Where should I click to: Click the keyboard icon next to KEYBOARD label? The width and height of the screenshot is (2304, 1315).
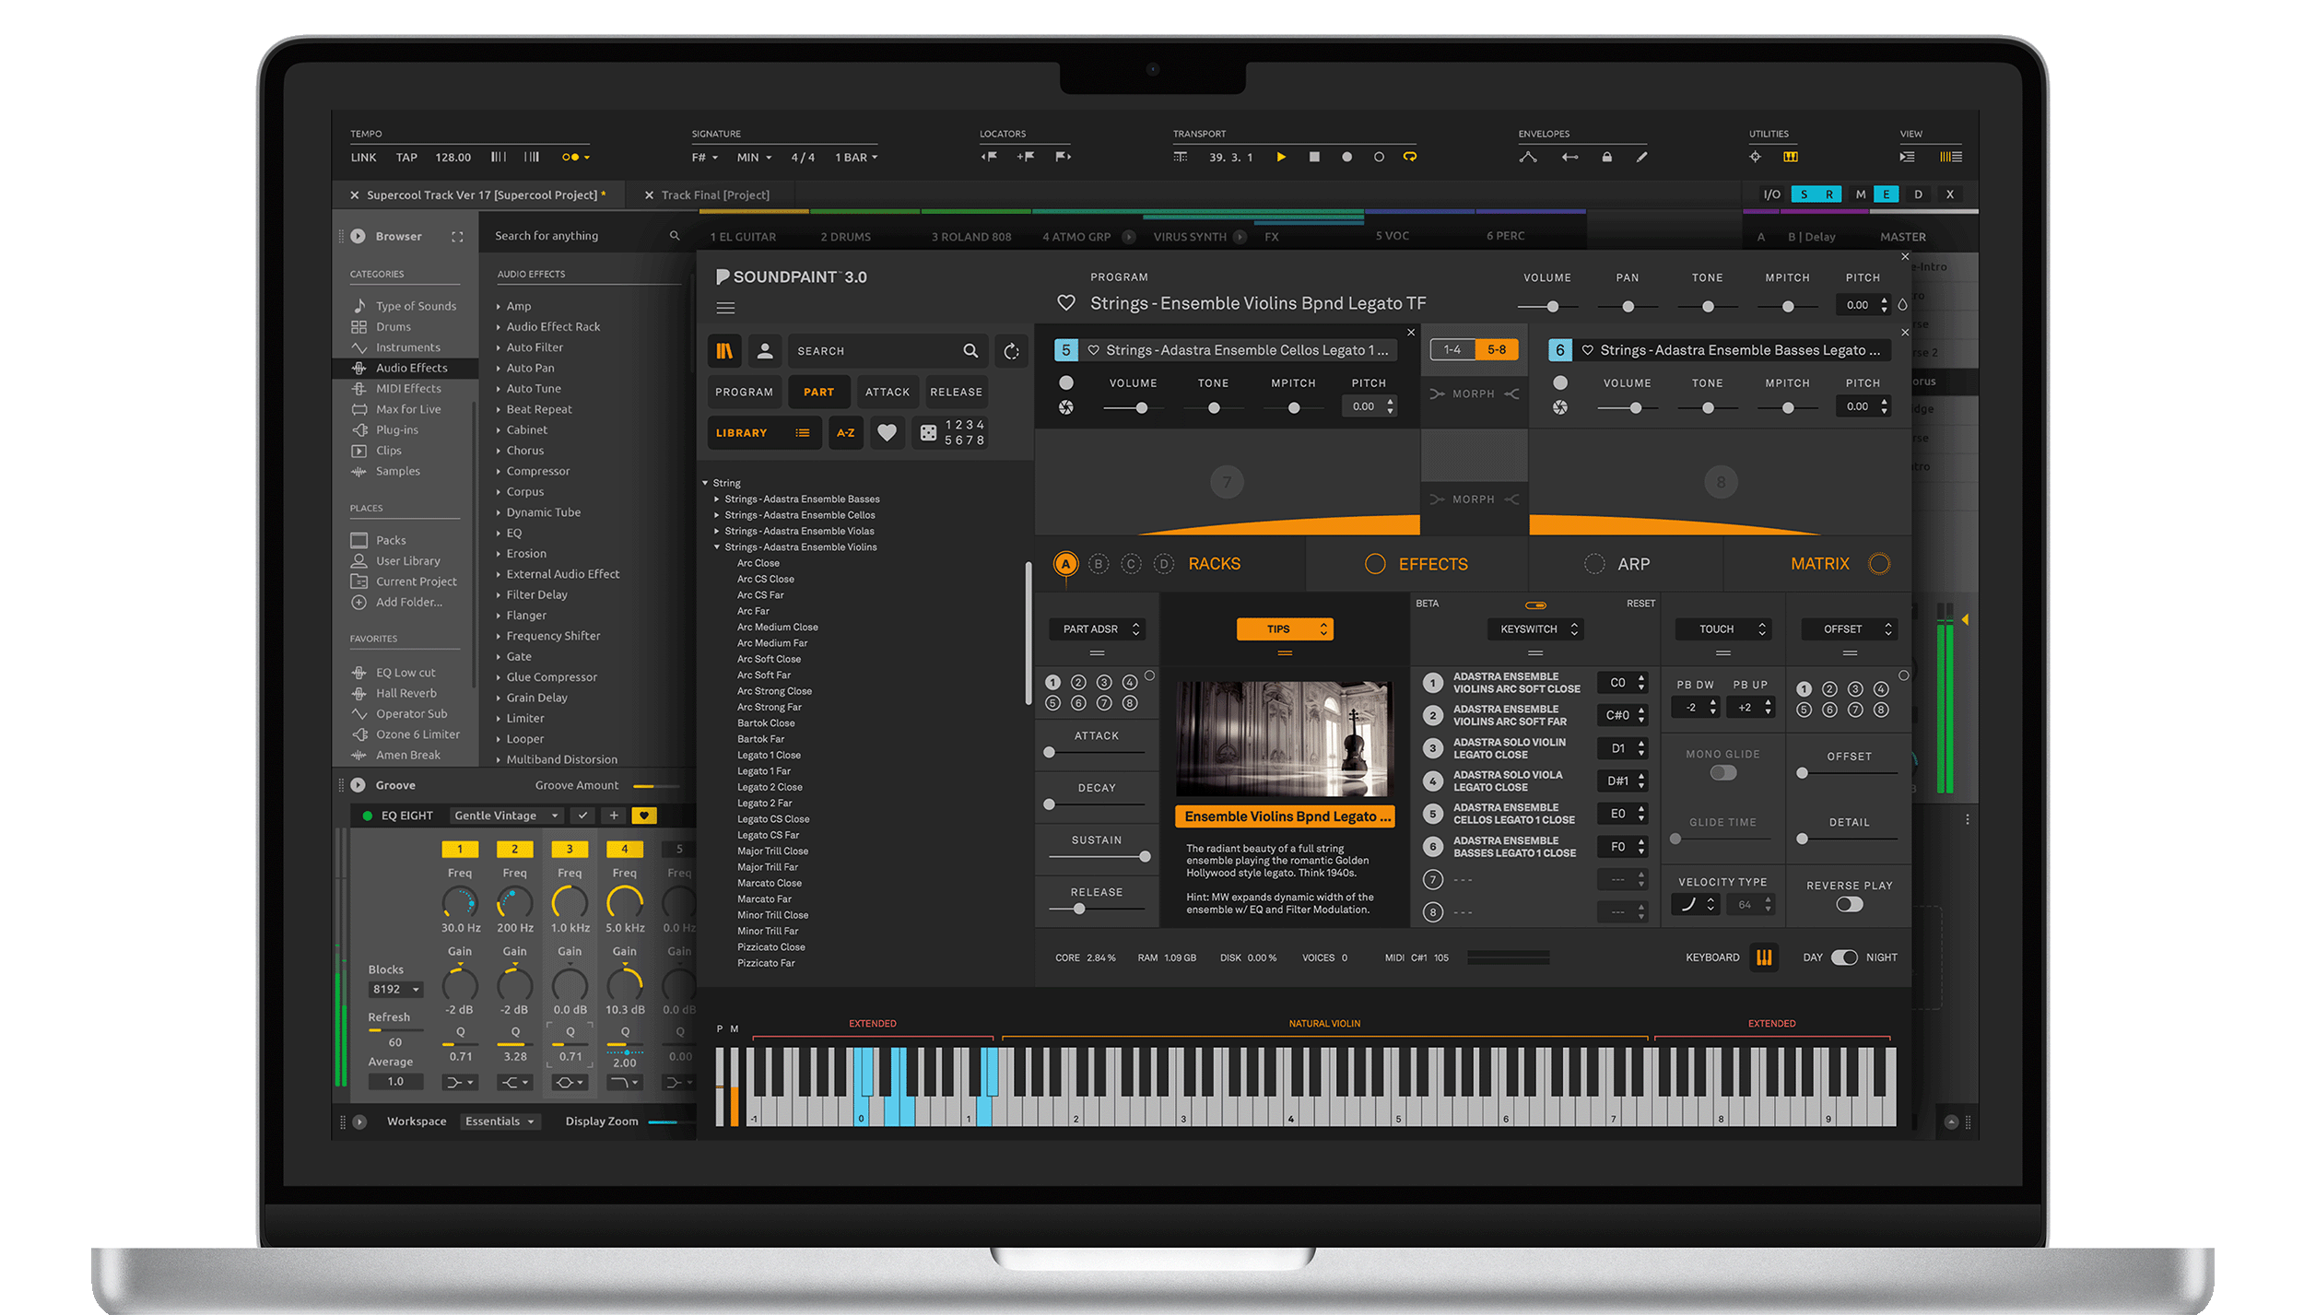[1764, 957]
